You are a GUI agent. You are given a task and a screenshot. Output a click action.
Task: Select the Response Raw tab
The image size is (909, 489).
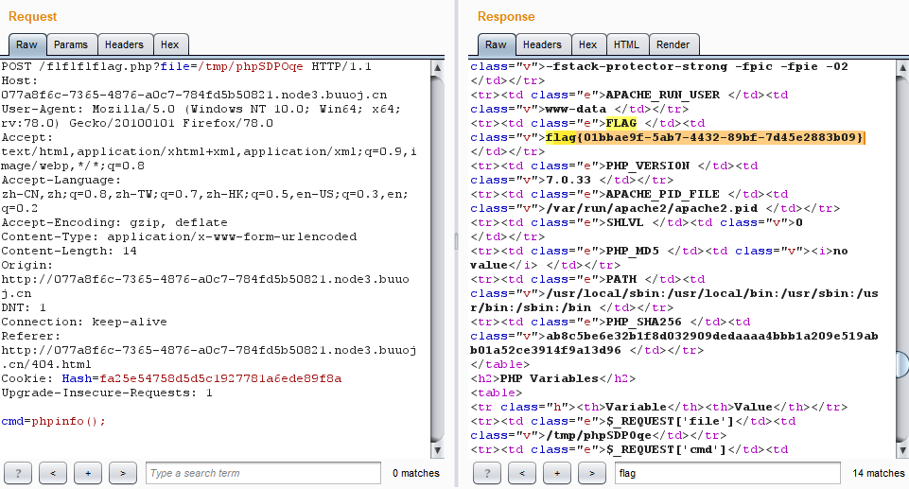[x=496, y=44]
